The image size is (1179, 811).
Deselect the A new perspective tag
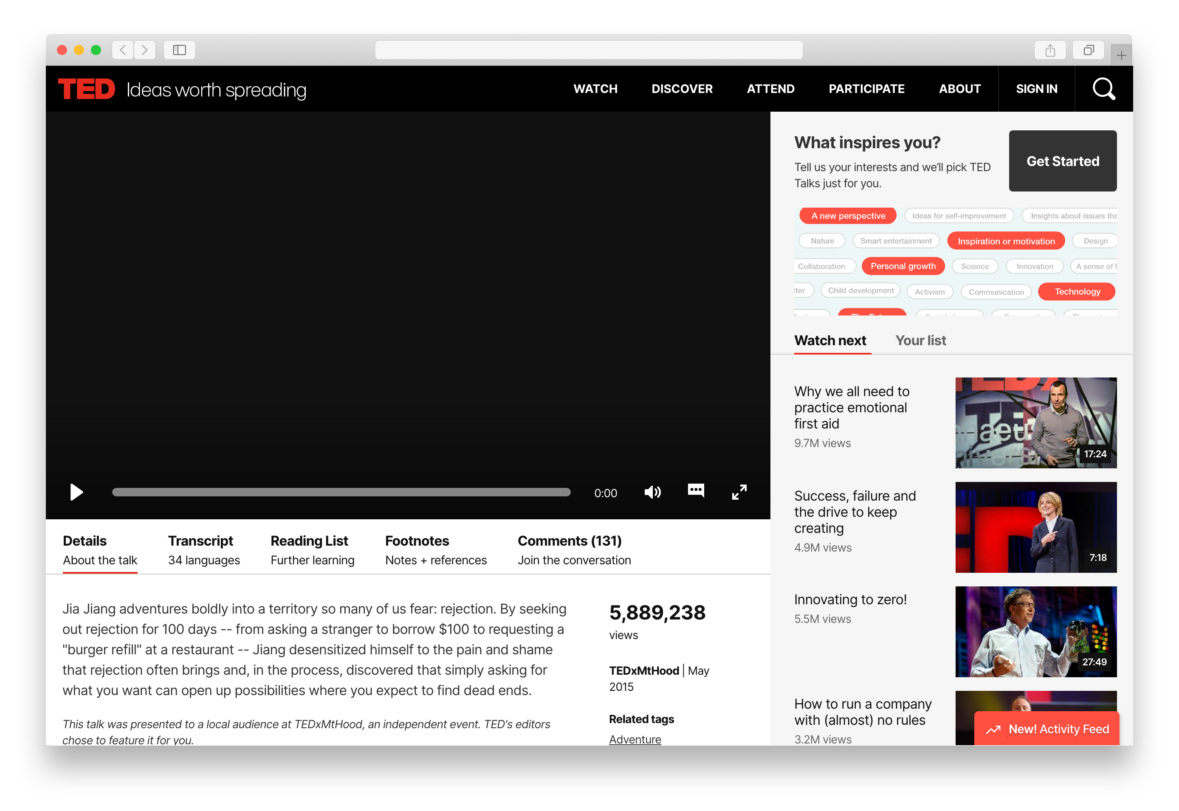(848, 216)
